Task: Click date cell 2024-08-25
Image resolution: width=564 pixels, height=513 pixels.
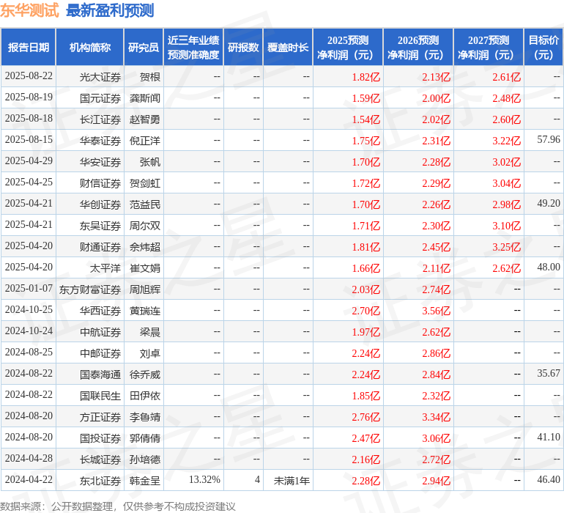Action: click(x=29, y=352)
